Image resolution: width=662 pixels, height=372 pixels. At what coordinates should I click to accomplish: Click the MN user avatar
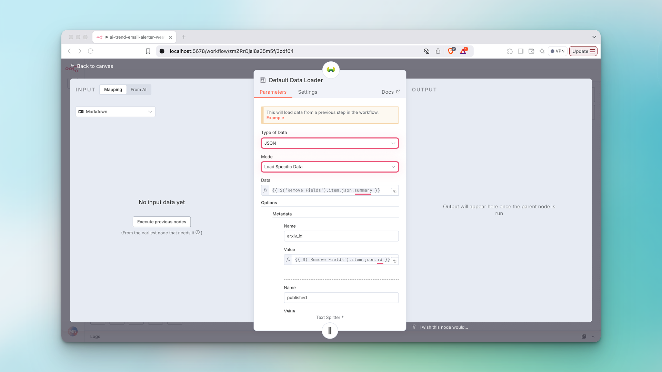[x=73, y=331]
